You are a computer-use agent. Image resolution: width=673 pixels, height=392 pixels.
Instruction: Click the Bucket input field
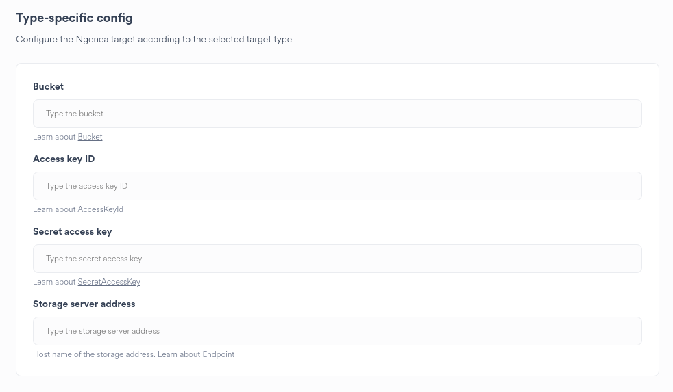[337, 114]
